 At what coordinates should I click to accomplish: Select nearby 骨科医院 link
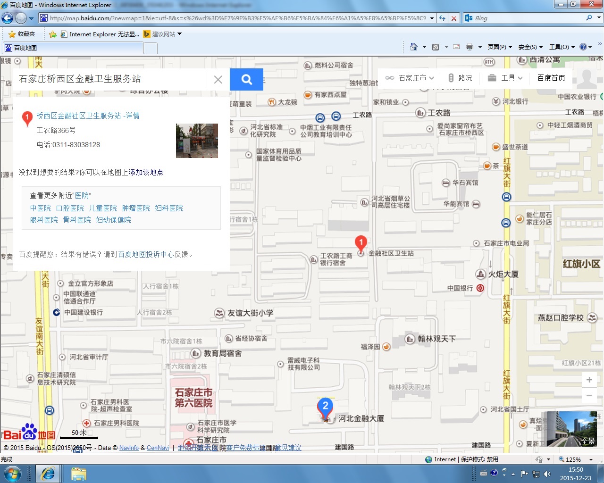click(77, 220)
